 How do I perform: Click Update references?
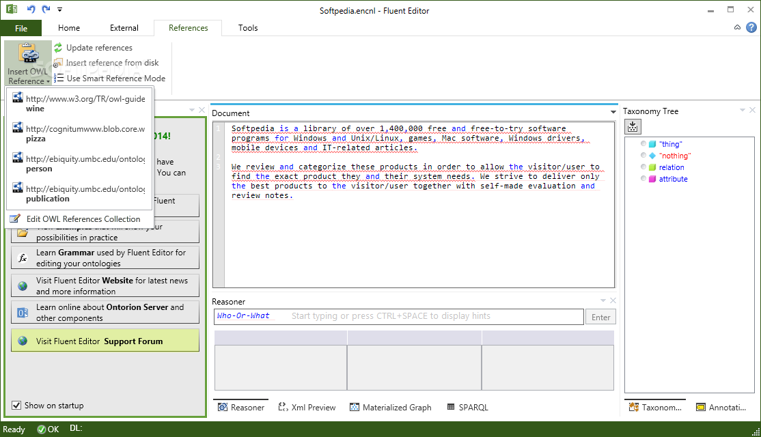pyautogui.click(x=93, y=48)
